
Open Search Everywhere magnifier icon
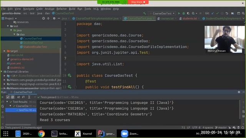(243, 13)
